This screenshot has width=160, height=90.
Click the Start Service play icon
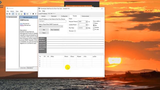coord(31,14)
